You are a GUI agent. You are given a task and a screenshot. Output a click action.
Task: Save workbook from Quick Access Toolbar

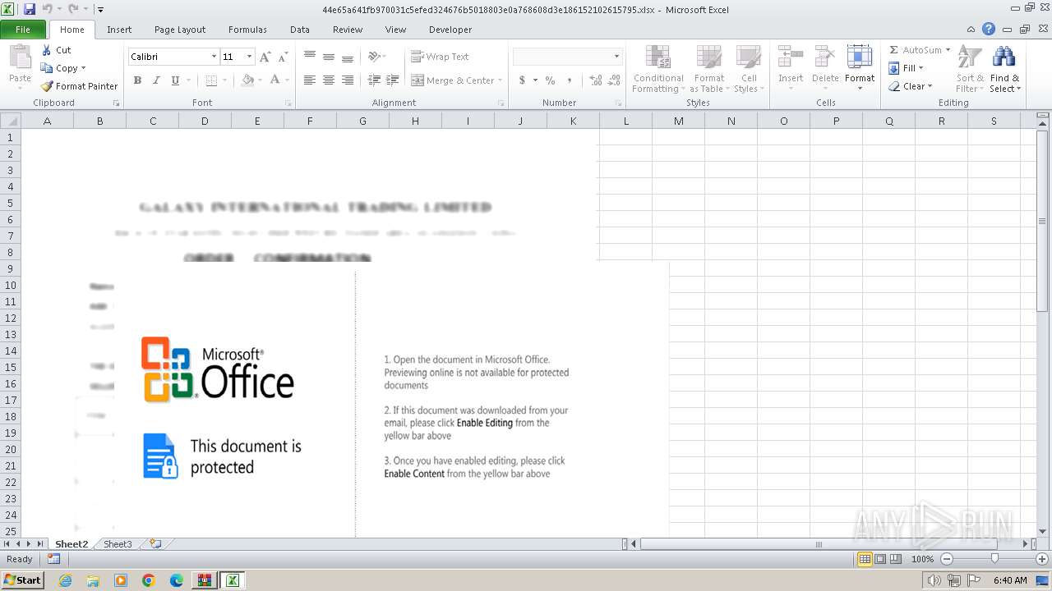point(30,9)
